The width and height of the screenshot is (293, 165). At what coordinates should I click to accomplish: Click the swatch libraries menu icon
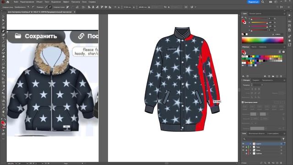[243, 77]
